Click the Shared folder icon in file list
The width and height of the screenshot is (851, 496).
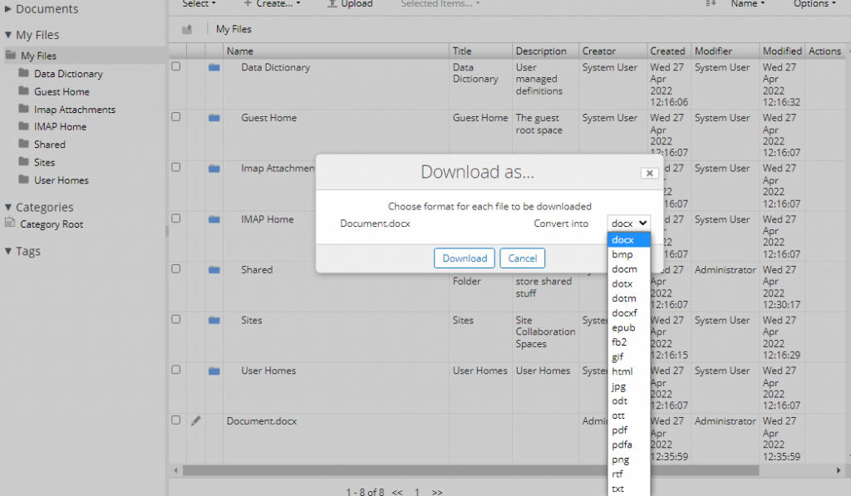tap(214, 270)
